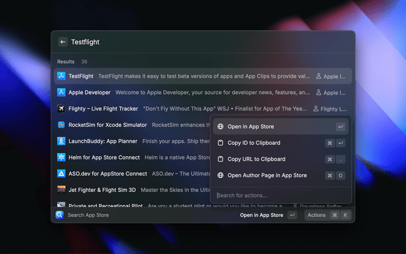This screenshot has width=406, height=254.
Task: Click the Flighty L... author label
Action: coord(334,109)
